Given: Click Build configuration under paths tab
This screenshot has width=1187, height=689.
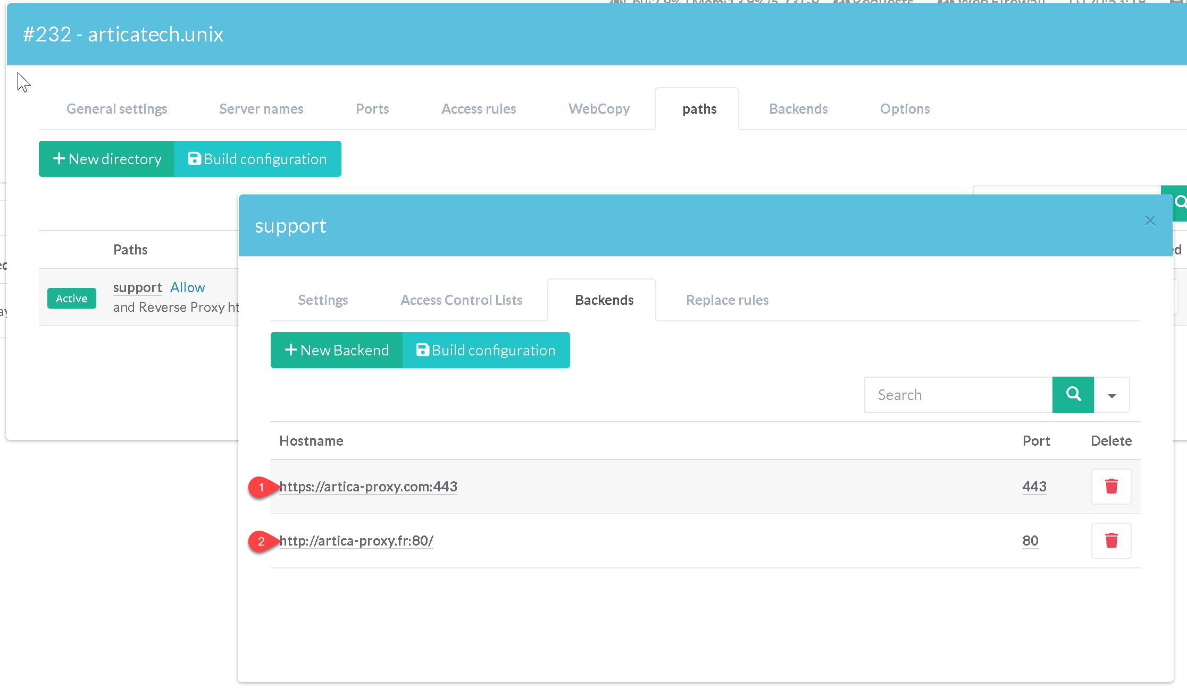Looking at the screenshot, I should (258, 159).
